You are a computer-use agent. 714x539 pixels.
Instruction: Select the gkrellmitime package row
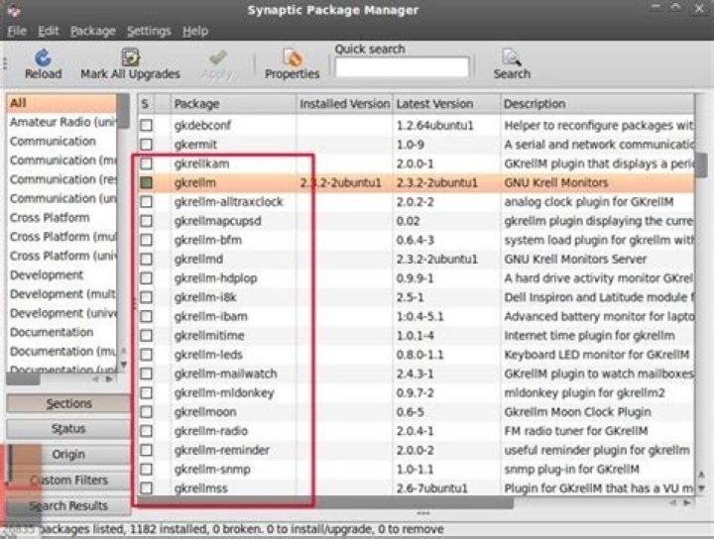[x=416, y=335]
